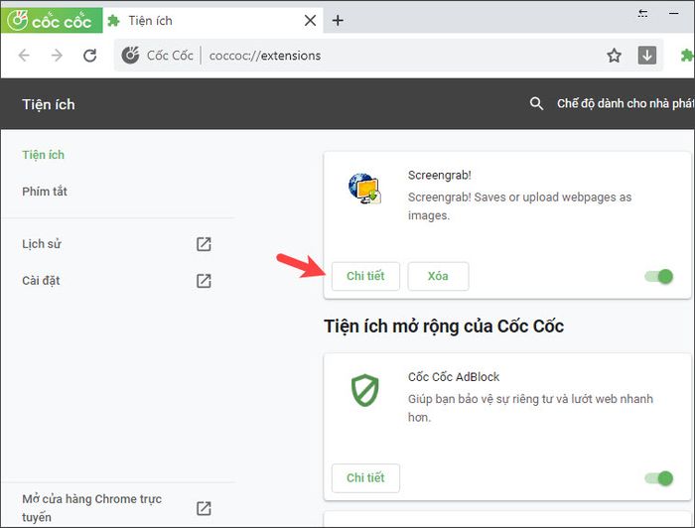Go back with the back arrow
This screenshot has height=528, width=695.
point(24,56)
